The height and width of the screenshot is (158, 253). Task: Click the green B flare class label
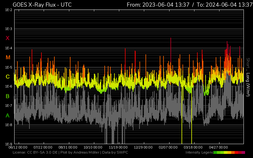(8, 96)
